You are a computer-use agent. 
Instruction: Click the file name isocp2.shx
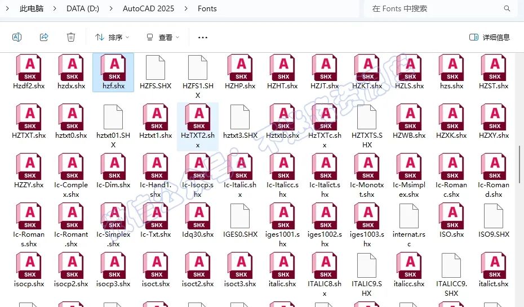click(x=71, y=284)
